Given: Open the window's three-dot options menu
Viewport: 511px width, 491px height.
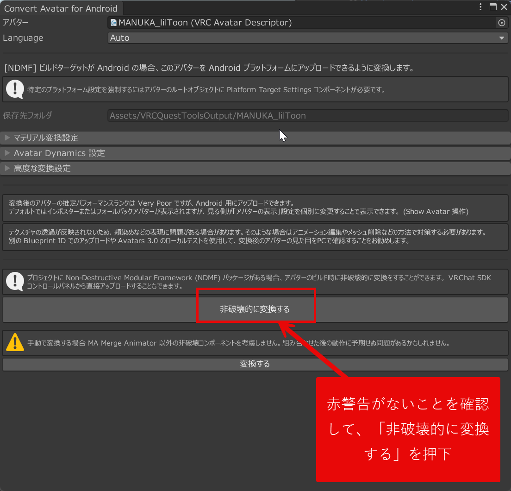Looking at the screenshot, I should pyautogui.click(x=481, y=7).
